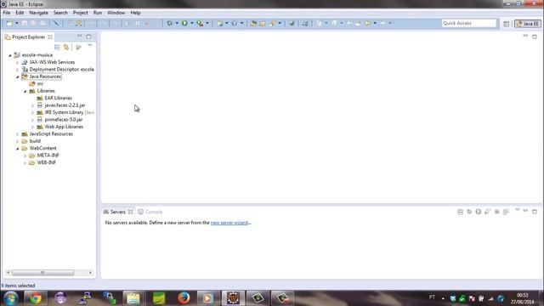This screenshot has width=544, height=306.
Task: Expand the WEB-INF folder
Action: coord(25,162)
